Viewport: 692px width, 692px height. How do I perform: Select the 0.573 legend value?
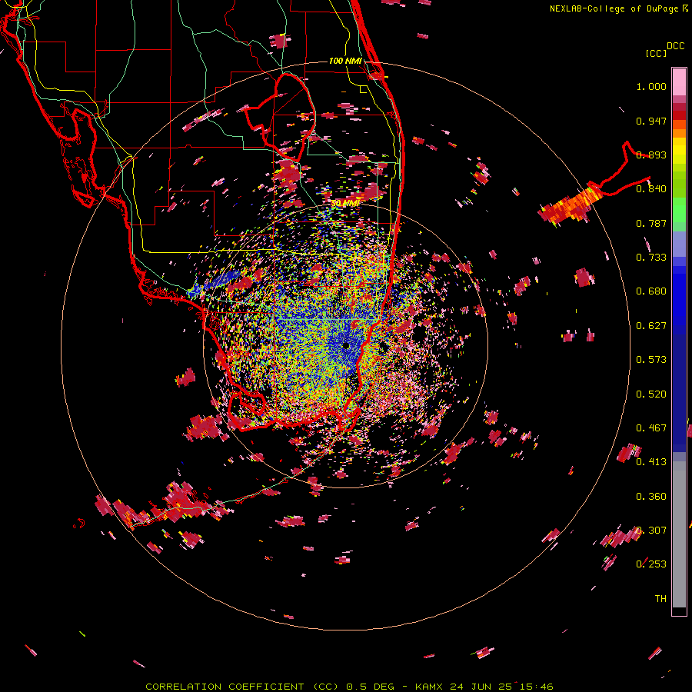coord(651,360)
